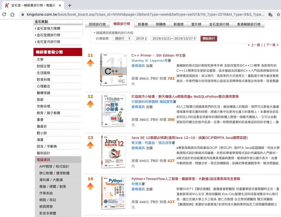
Task: Open the 2019/10/21~2019/10/27 date range dropdown
Action: (x=173, y=38)
